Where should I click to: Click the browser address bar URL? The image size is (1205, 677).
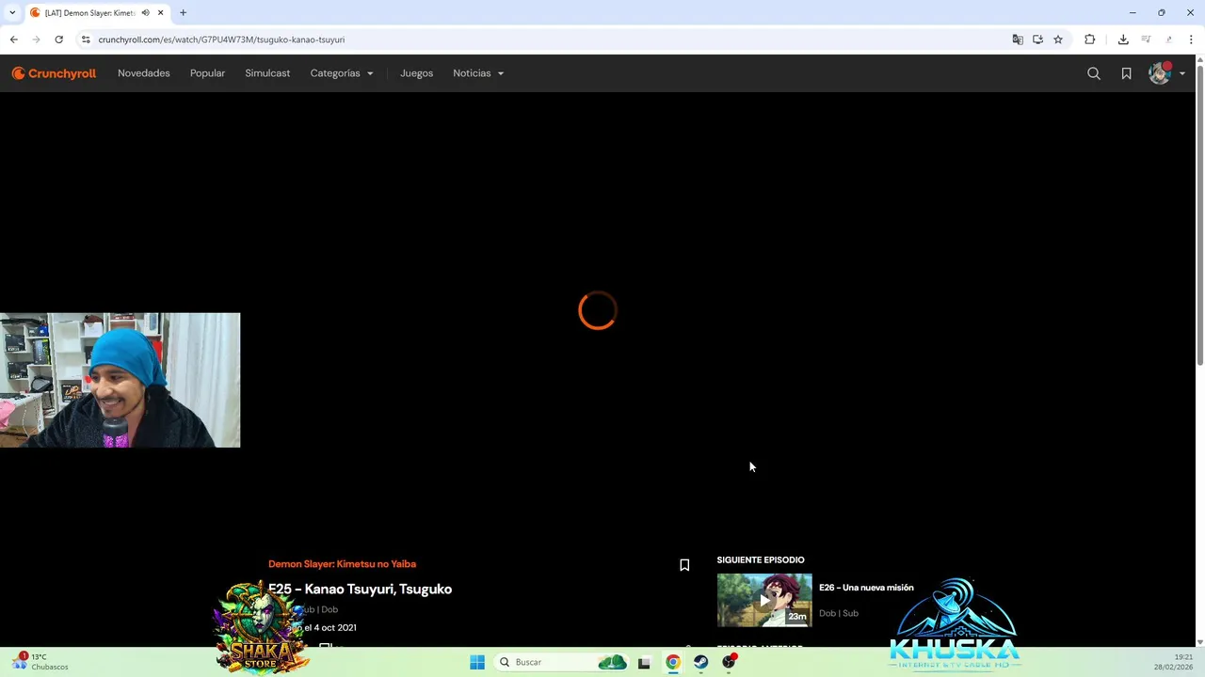pyautogui.click(x=221, y=39)
